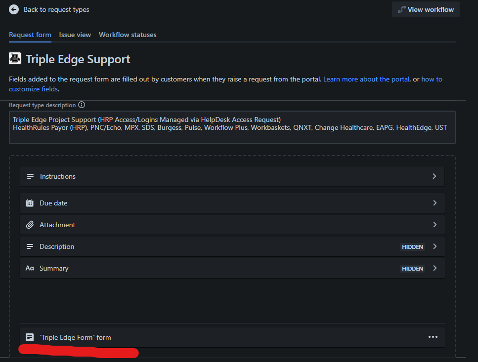Click the workflow icon in View workflow button
Viewport: 478px width, 362px height.
tap(402, 9)
